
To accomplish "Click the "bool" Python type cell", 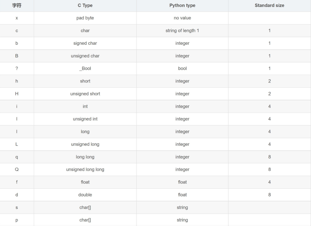I will point(182,68).
